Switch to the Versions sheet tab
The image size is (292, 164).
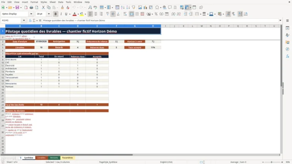click(54, 158)
